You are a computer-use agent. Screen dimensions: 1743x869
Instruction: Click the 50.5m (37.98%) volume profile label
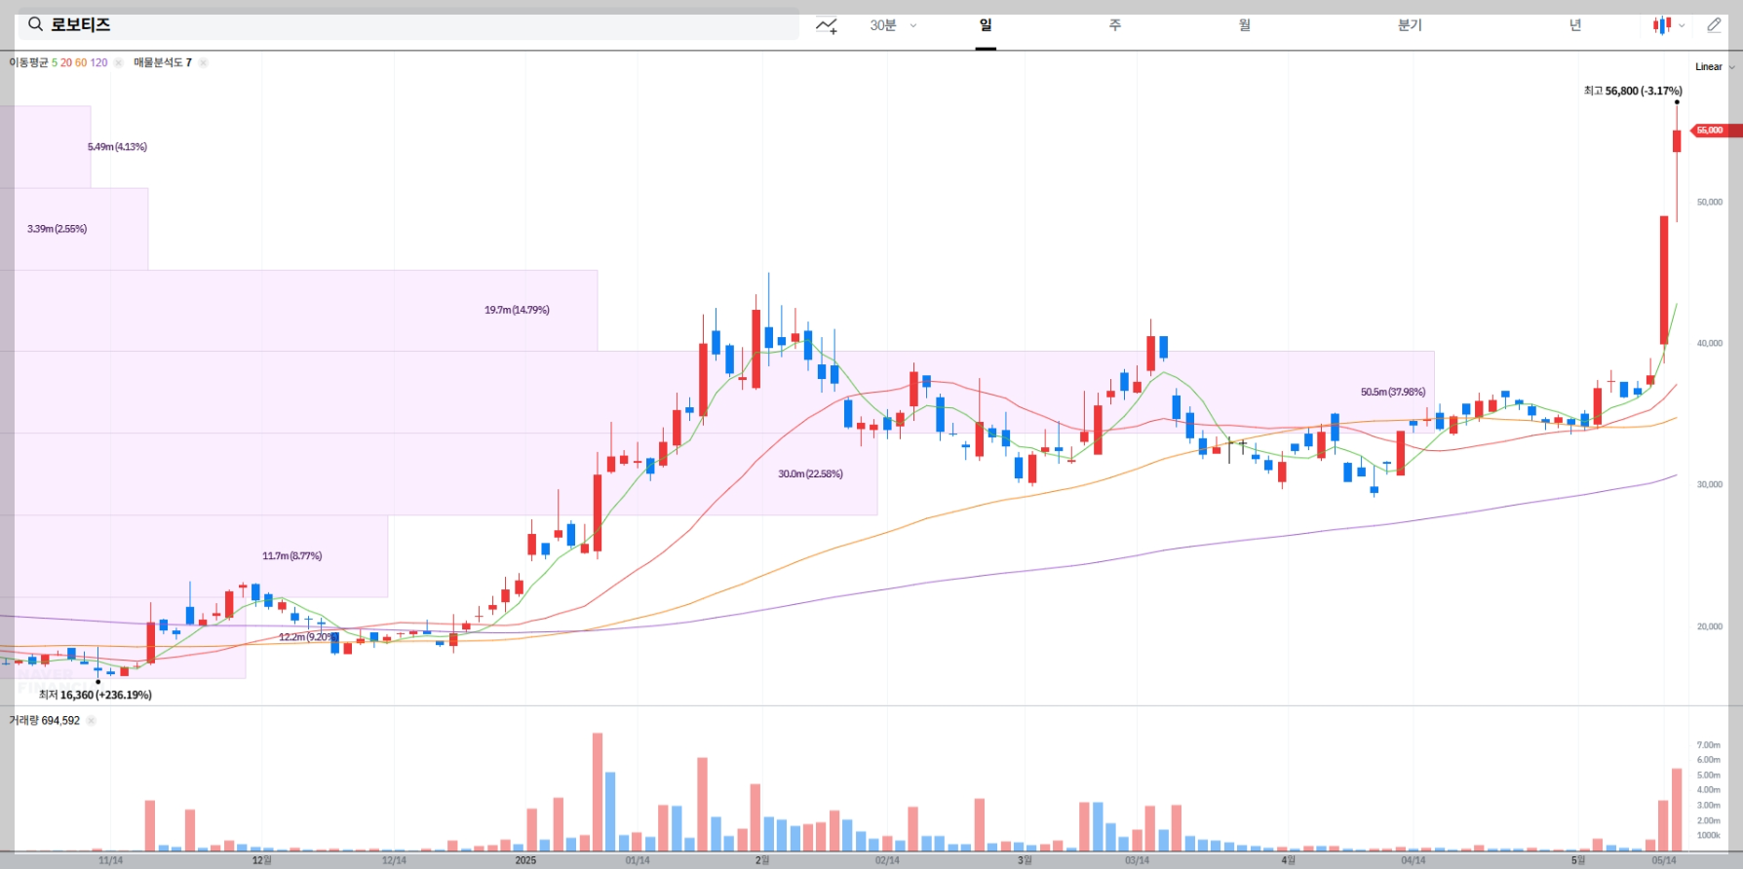tap(1393, 392)
